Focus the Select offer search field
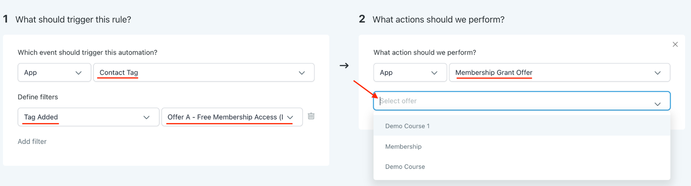Viewport: 691px width, 186px height. tap(510, 101)
